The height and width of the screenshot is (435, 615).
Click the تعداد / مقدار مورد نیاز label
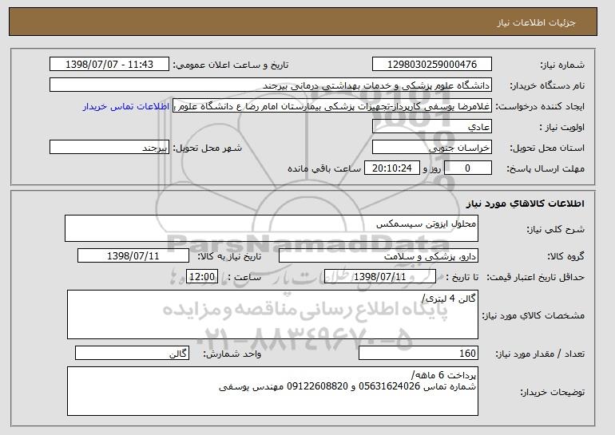[x=540, y=354]
